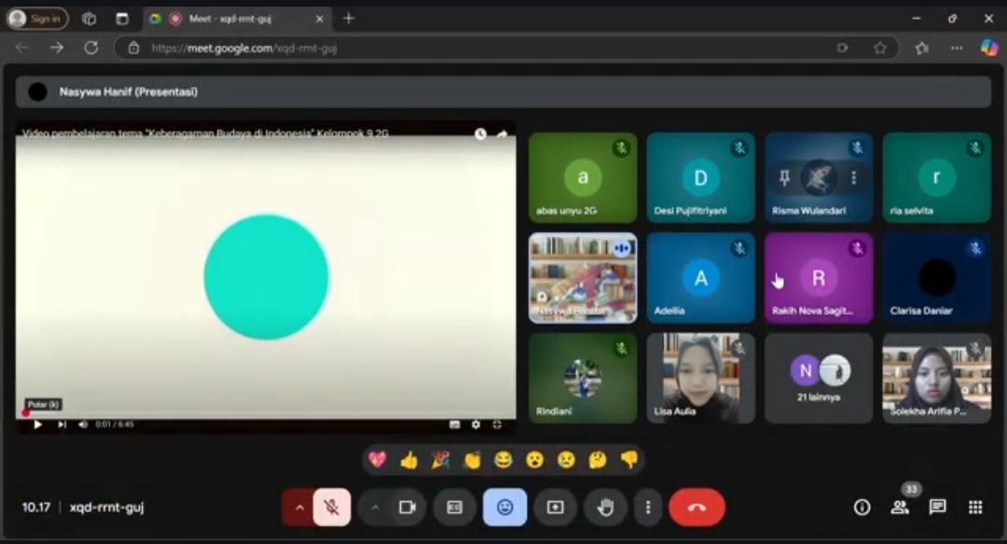Toggle closed captions
This screenshot has width=1007, height=544.
(454, 508)
